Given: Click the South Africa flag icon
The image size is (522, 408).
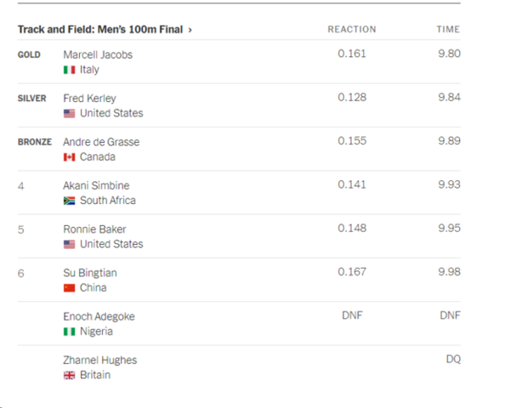Looking at the screenshot, I should [69, 201].
